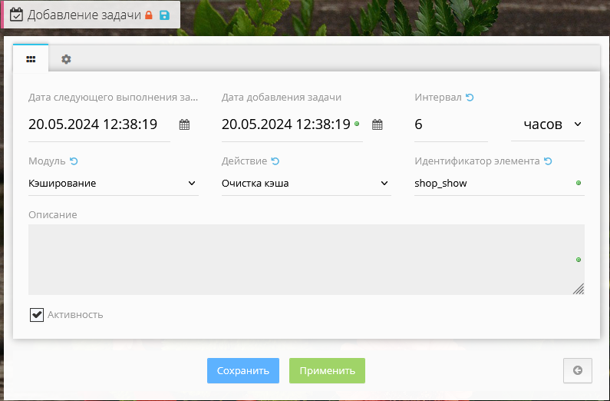Click the blue save disk icon

pos(164,15)
